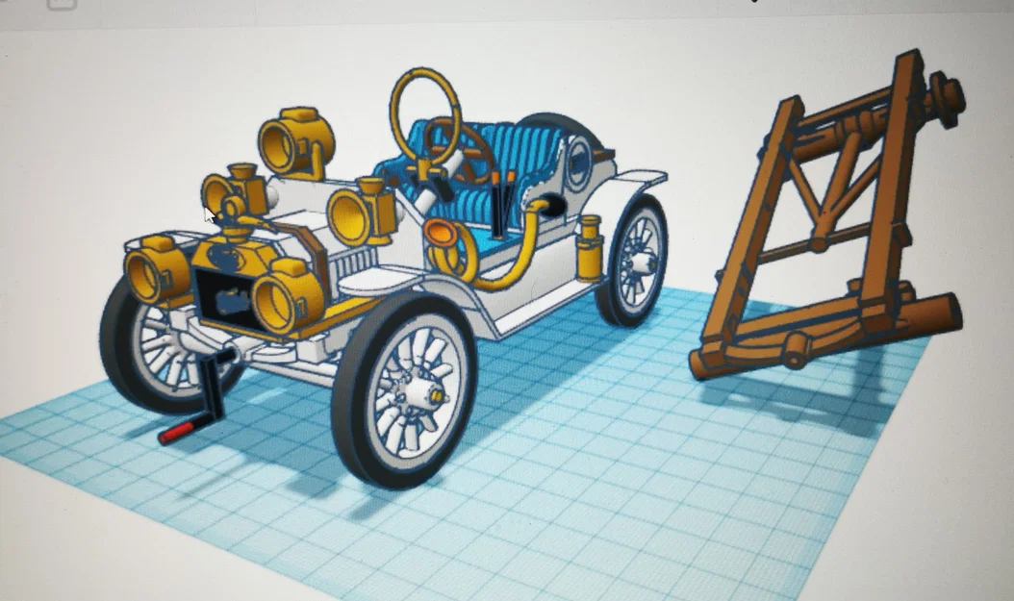Select the black engine crank handle

point(214,385)
